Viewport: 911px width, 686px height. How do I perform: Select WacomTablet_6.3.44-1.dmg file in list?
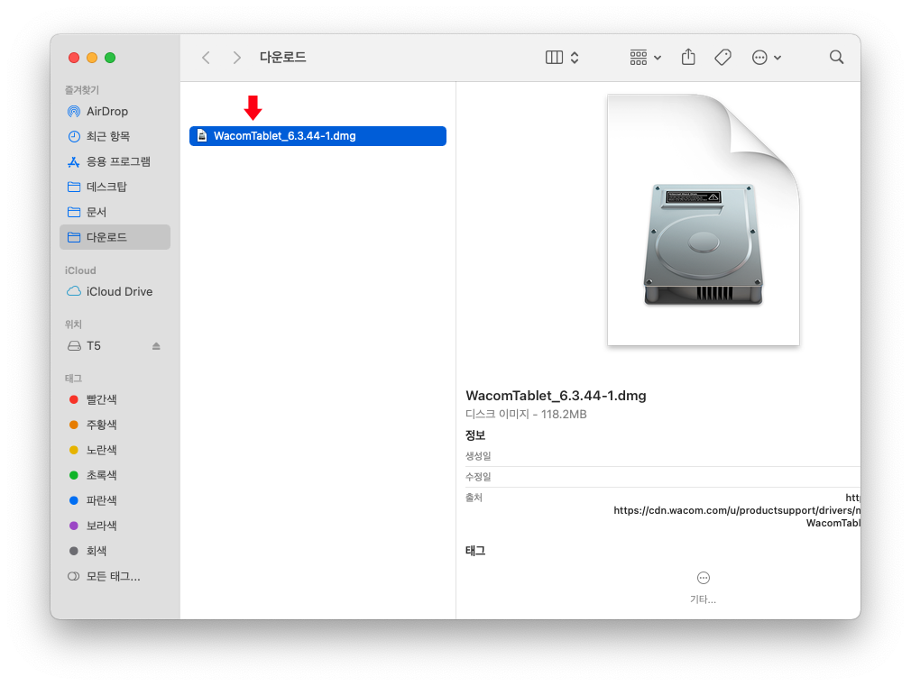pyautogui.click(x=317, y=136)
